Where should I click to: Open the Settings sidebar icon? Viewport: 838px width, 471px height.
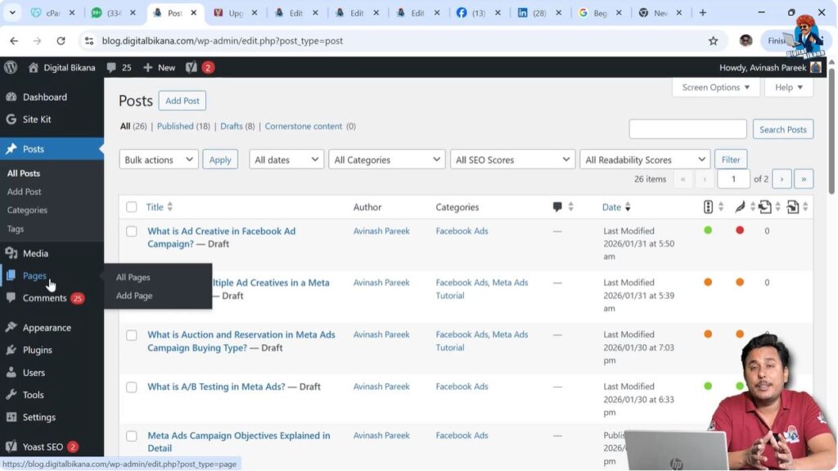11,417
